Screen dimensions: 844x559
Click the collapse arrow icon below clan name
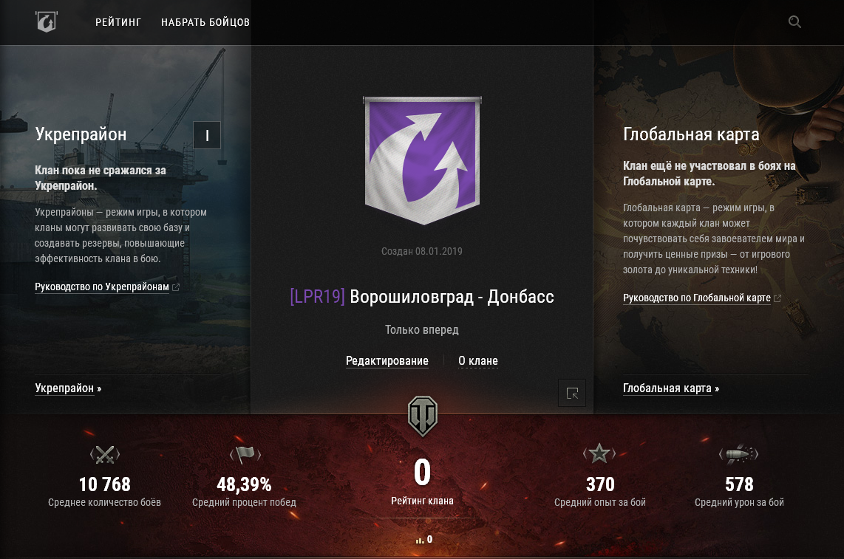tap(572, 394)
